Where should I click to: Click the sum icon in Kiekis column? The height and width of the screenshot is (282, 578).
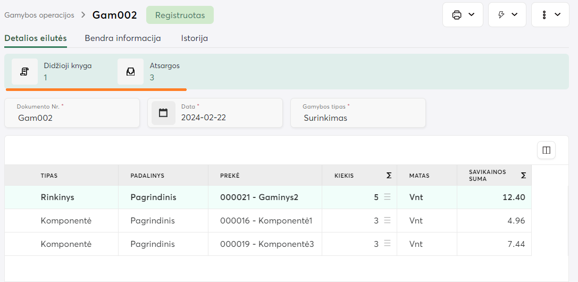tap(389, 176)
